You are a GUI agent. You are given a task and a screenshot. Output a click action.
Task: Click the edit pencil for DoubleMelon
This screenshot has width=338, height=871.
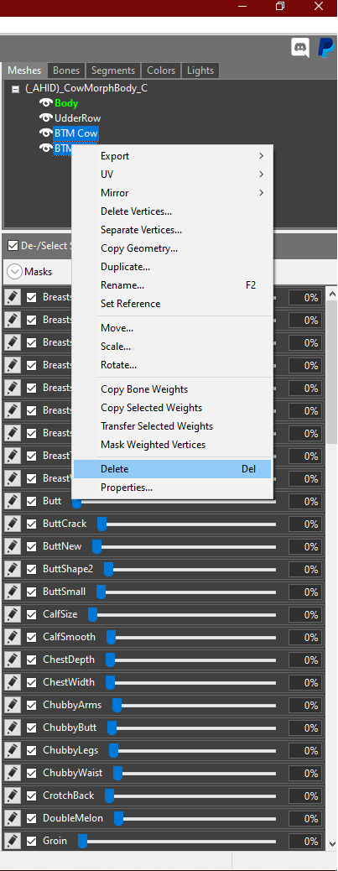coord(13,818)
